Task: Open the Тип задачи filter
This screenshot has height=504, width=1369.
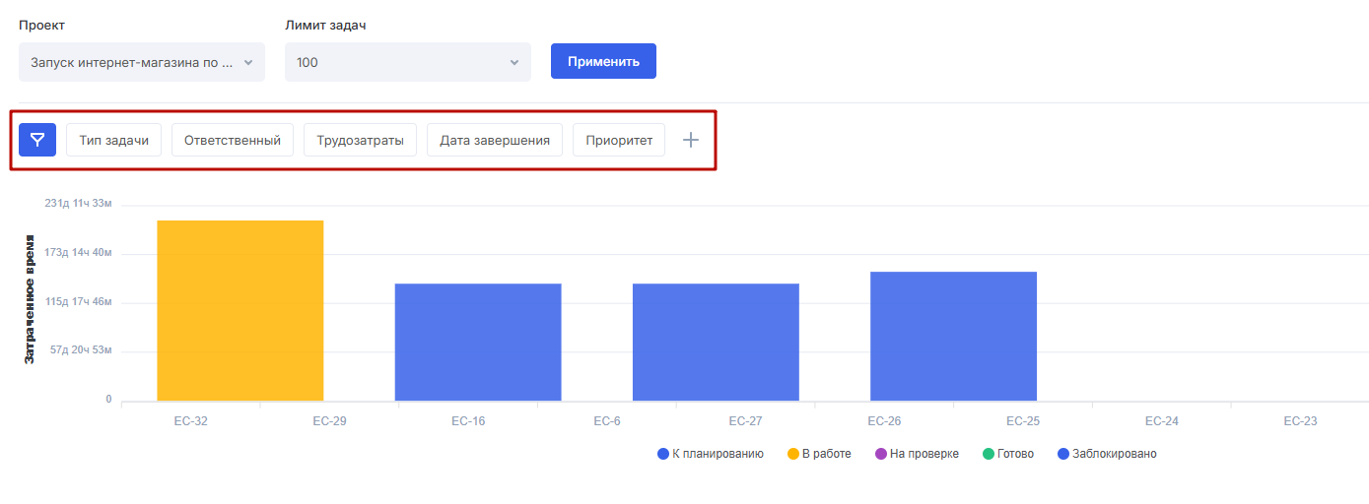Action: 113,140
